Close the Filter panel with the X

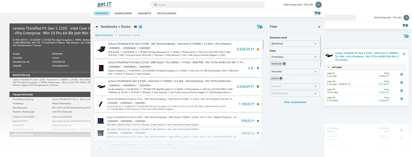pos(319,27)
